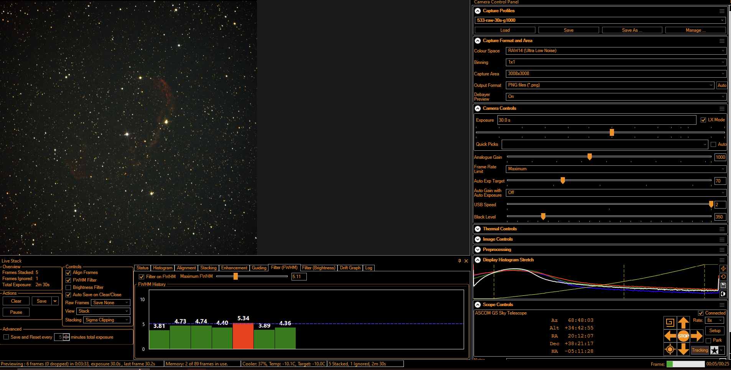Switch to the Guiding tab
The image size is (731, 370).
click(x=259, y=268)
